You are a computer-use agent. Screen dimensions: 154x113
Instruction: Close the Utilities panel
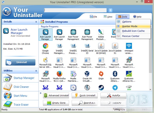click(x=36, y=71)
